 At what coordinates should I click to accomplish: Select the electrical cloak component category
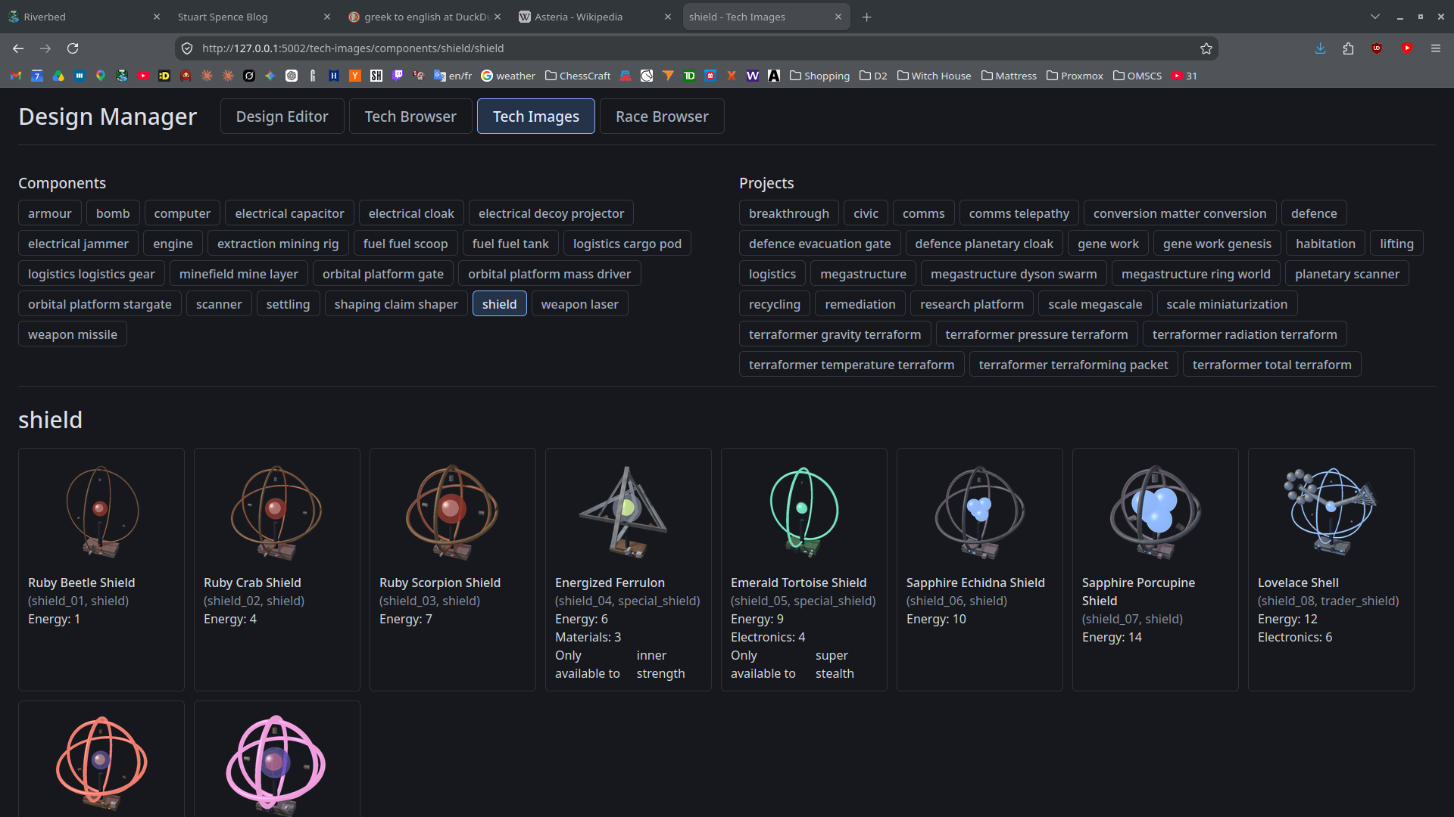point(411,213)
